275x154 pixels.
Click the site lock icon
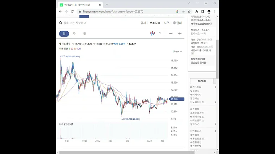click(80, 11)
